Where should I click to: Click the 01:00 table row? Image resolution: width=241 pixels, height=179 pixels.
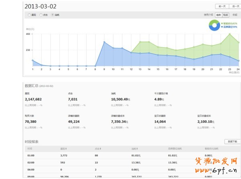120,155
